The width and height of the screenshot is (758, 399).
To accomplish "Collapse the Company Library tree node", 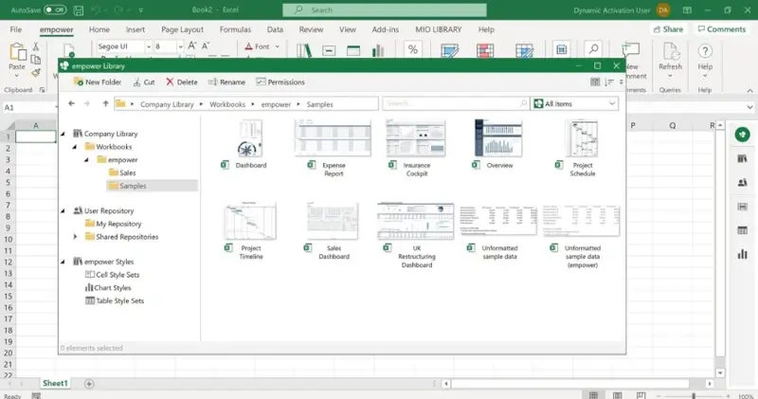I will [x=63, y=134].
